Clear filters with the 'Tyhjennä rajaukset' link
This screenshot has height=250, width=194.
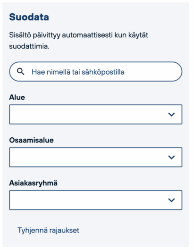[48, 230]
